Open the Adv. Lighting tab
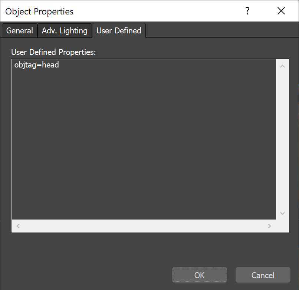Image resolution: width=299 pixels, height=290 pixels. pyautogui.click(x=65, y=31)
